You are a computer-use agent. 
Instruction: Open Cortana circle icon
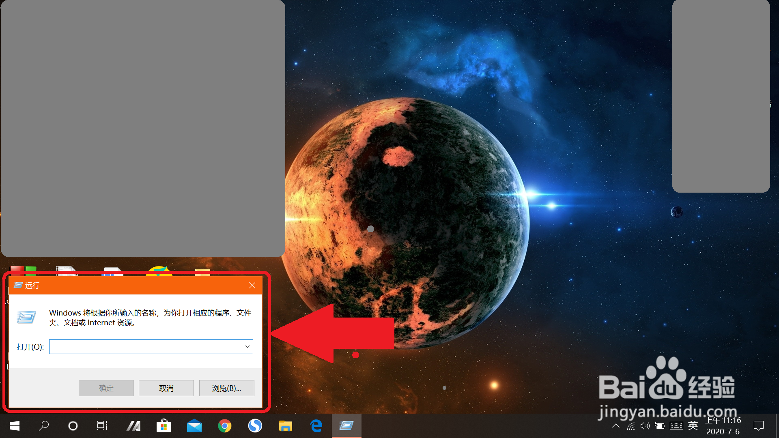[x=73, y=426]
